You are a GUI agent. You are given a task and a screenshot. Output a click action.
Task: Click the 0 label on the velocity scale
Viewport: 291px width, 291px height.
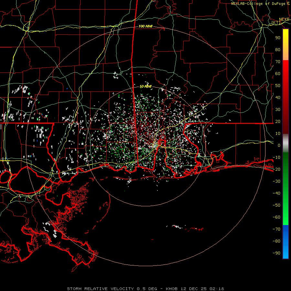coord(279,145)
